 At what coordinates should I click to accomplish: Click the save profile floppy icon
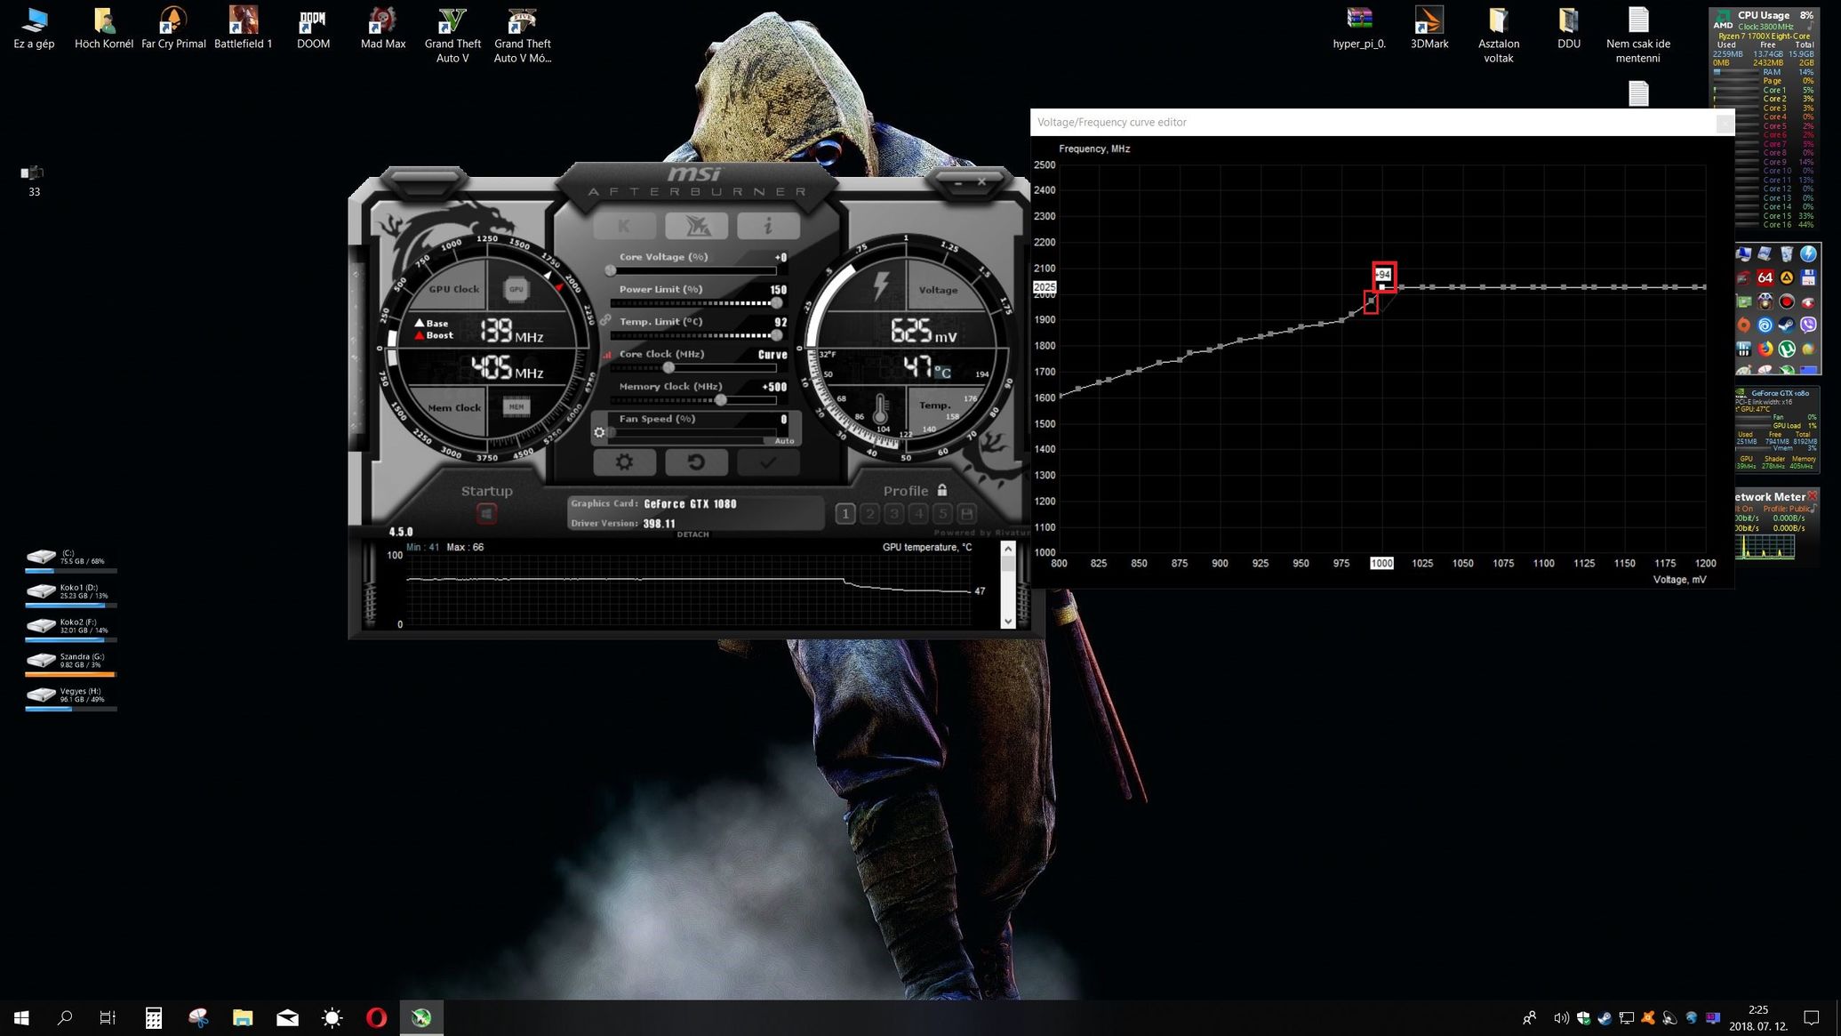(x=967, y=513)
